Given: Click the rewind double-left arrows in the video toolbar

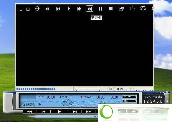Looking at the screenshot, I should tap(47, 9).
